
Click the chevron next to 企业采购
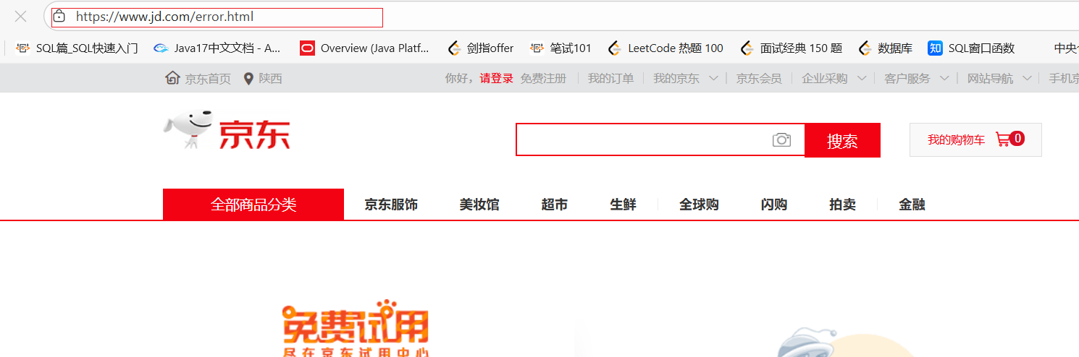(x=862, y=78)
